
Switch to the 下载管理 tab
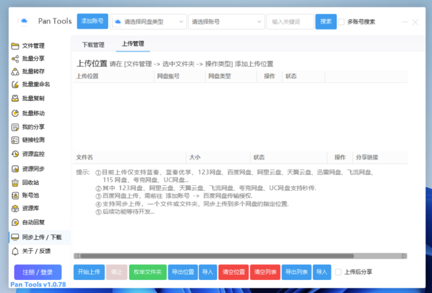(x=93, y=44)
